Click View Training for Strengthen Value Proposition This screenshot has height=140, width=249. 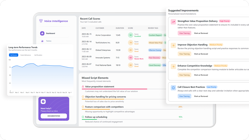coord(184,33)
